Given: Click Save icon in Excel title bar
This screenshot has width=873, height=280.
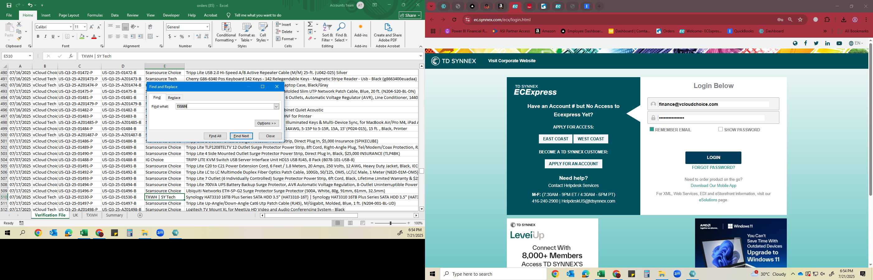Looking at the screenshot, I should tap(9, 5).
